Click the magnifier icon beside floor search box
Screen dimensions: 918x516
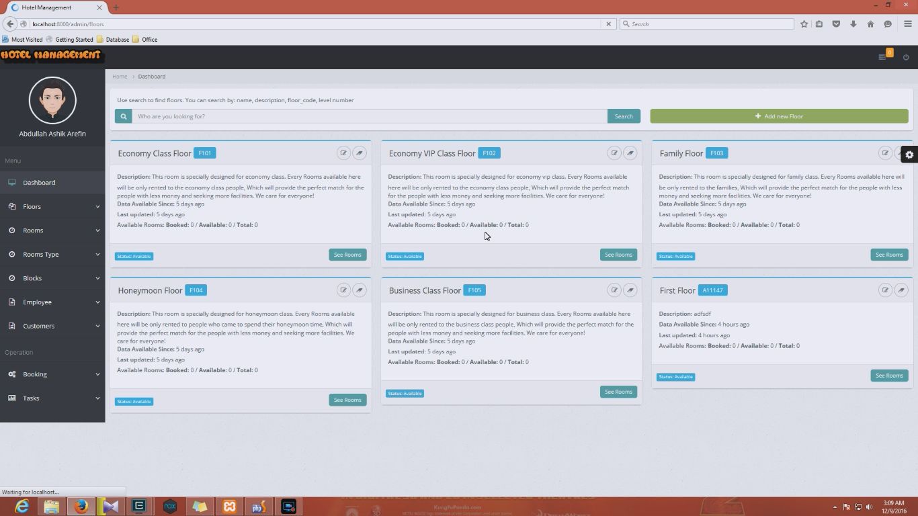(123, 116)
